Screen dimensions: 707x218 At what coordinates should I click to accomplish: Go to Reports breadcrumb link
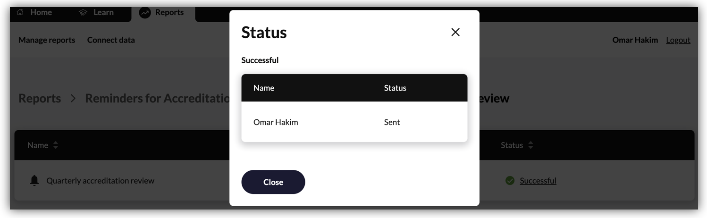point(40,98)
